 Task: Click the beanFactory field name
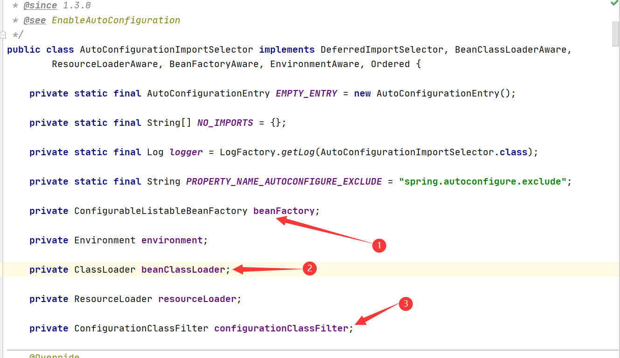click(x=284, y=211)
